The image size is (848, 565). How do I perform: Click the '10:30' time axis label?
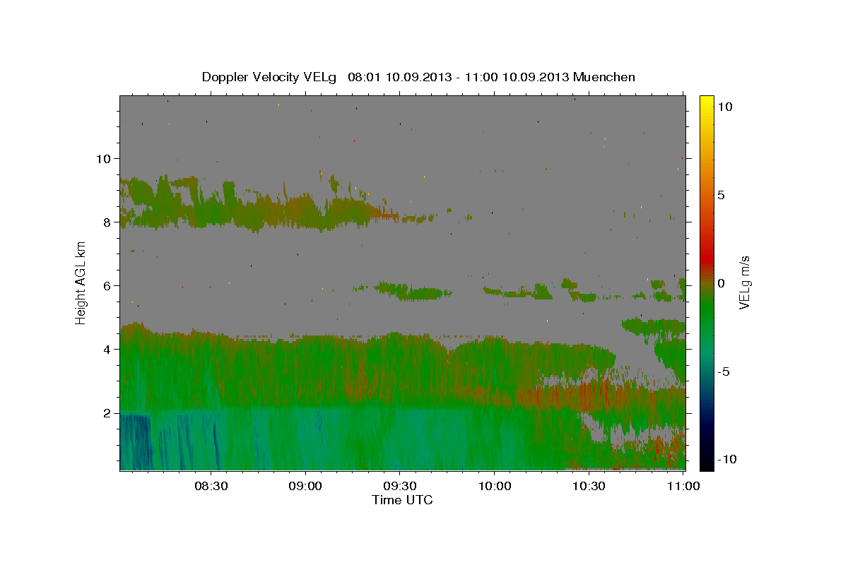click(588, 487)
